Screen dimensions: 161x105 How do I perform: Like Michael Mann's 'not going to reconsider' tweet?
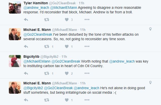tap(67, 46)
